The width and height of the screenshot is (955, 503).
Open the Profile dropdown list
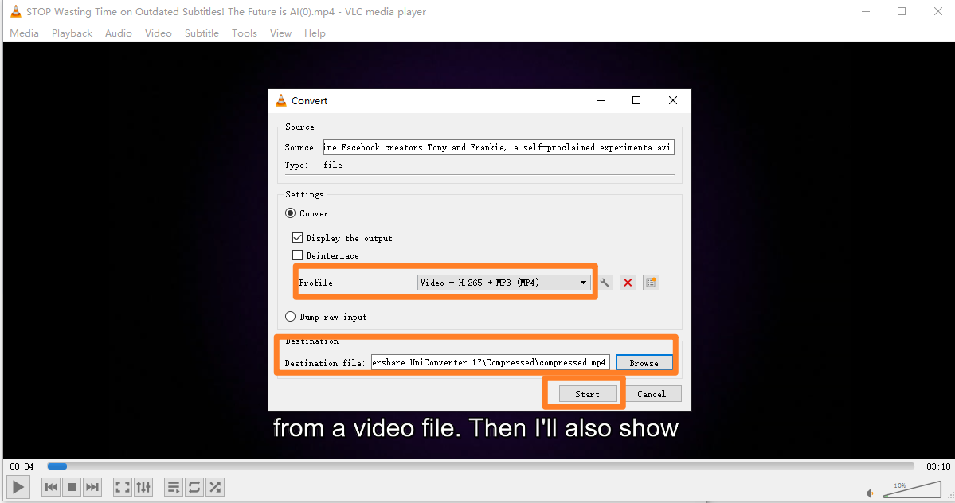pos(582,282)
